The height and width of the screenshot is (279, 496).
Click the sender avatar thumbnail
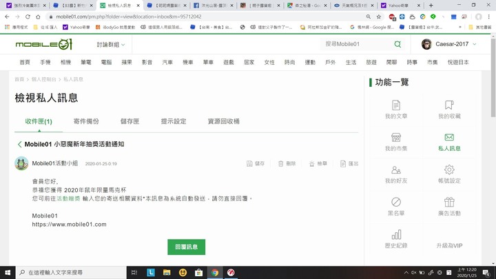(x=21, y=163)
